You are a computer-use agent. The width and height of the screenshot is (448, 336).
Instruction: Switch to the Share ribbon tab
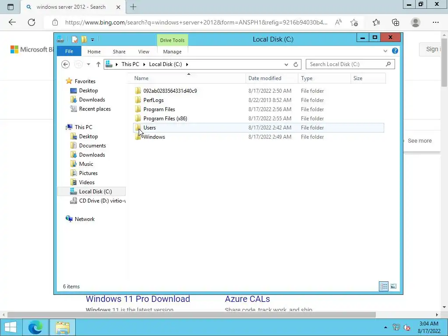pos(119,52)
